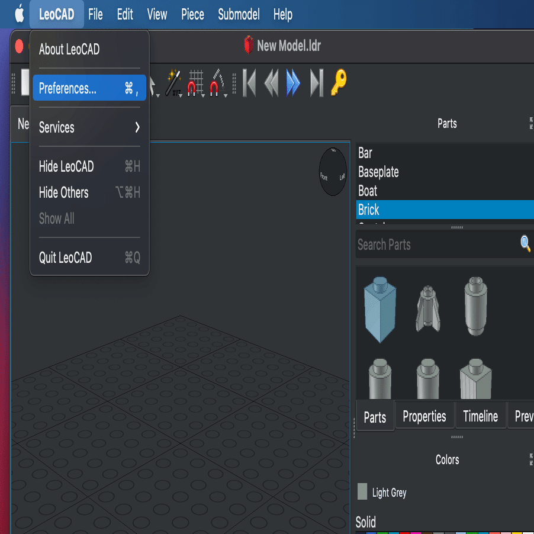
Task: Select the square grey brick in bottom row
Action: click(x=476, y=379)
